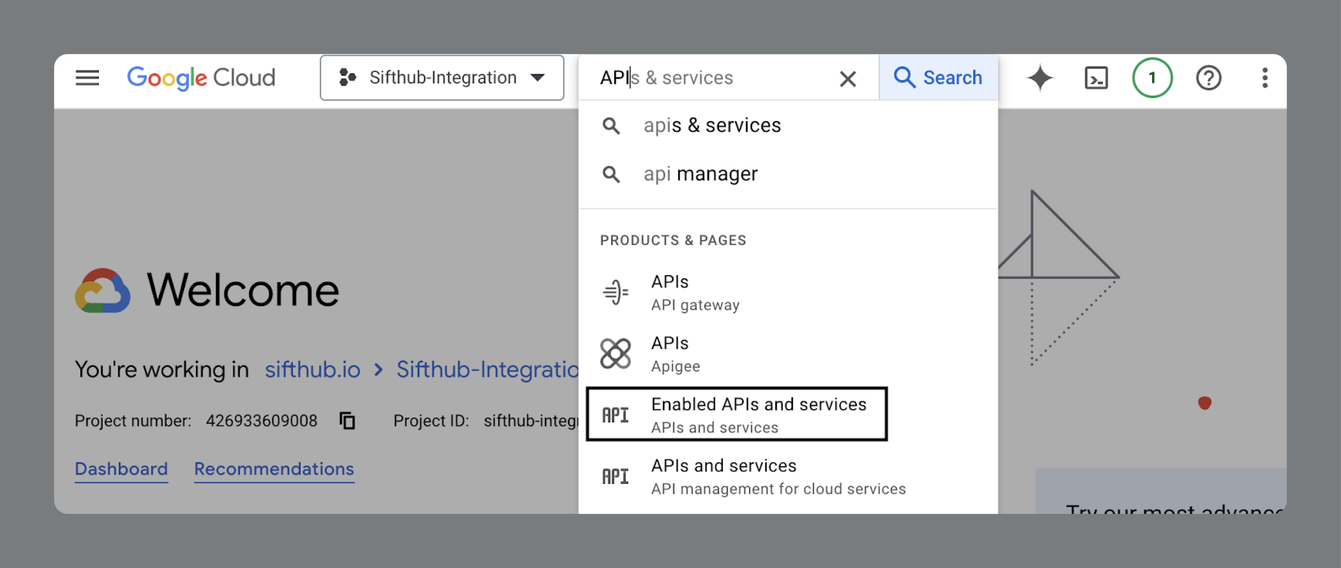Viewport: 1341px width, 568px height.
Task: Follow the sifthub.io organization link
Action: [312, 369]
